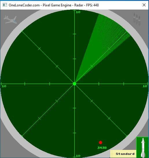Click the red target blip

click(100, 142)
